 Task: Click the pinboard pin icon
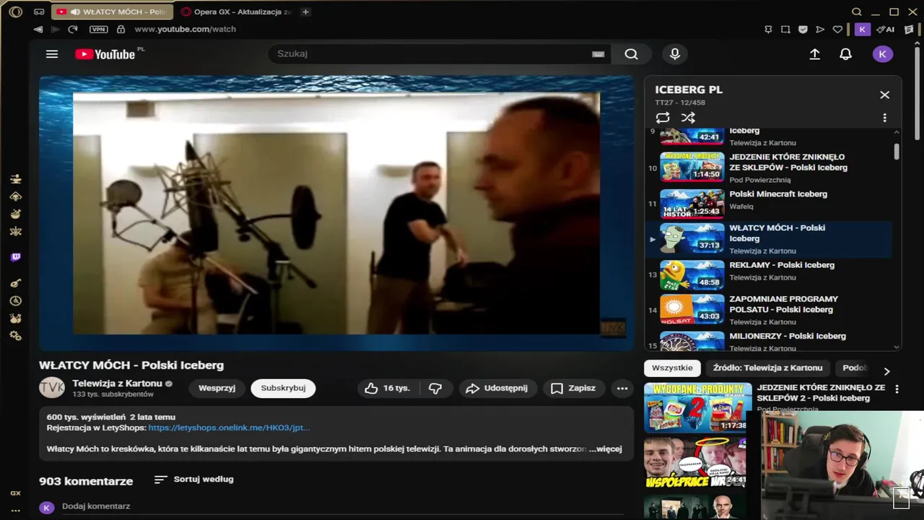768,30
